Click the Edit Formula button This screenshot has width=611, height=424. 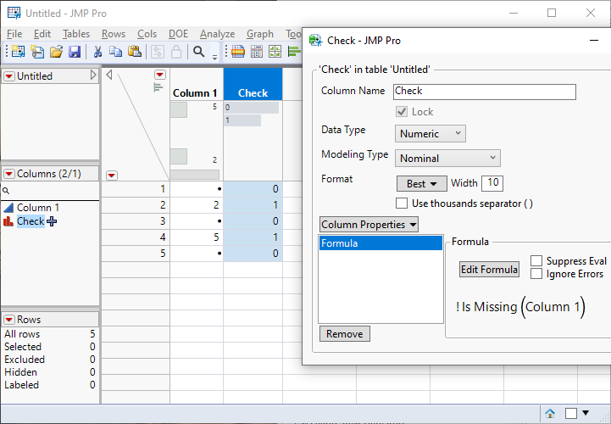pos(488,270)
